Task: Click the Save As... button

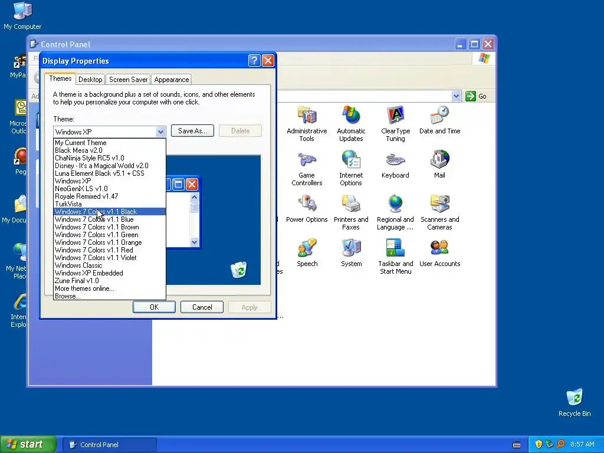Action: [192, 130]
